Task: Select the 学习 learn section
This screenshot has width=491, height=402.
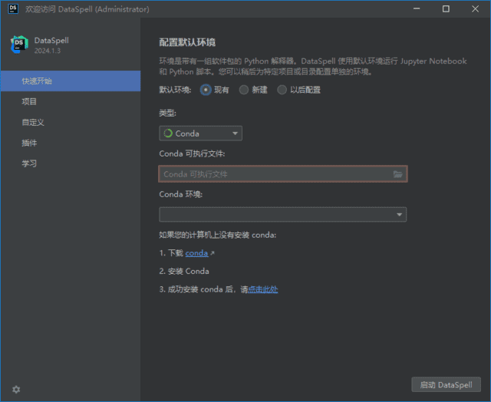Action: point(29,163)
